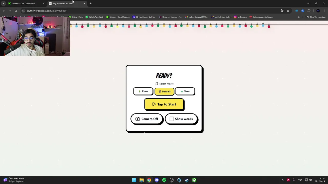Open the Instagram bookmark
The image size is (328, 184).
240,17
